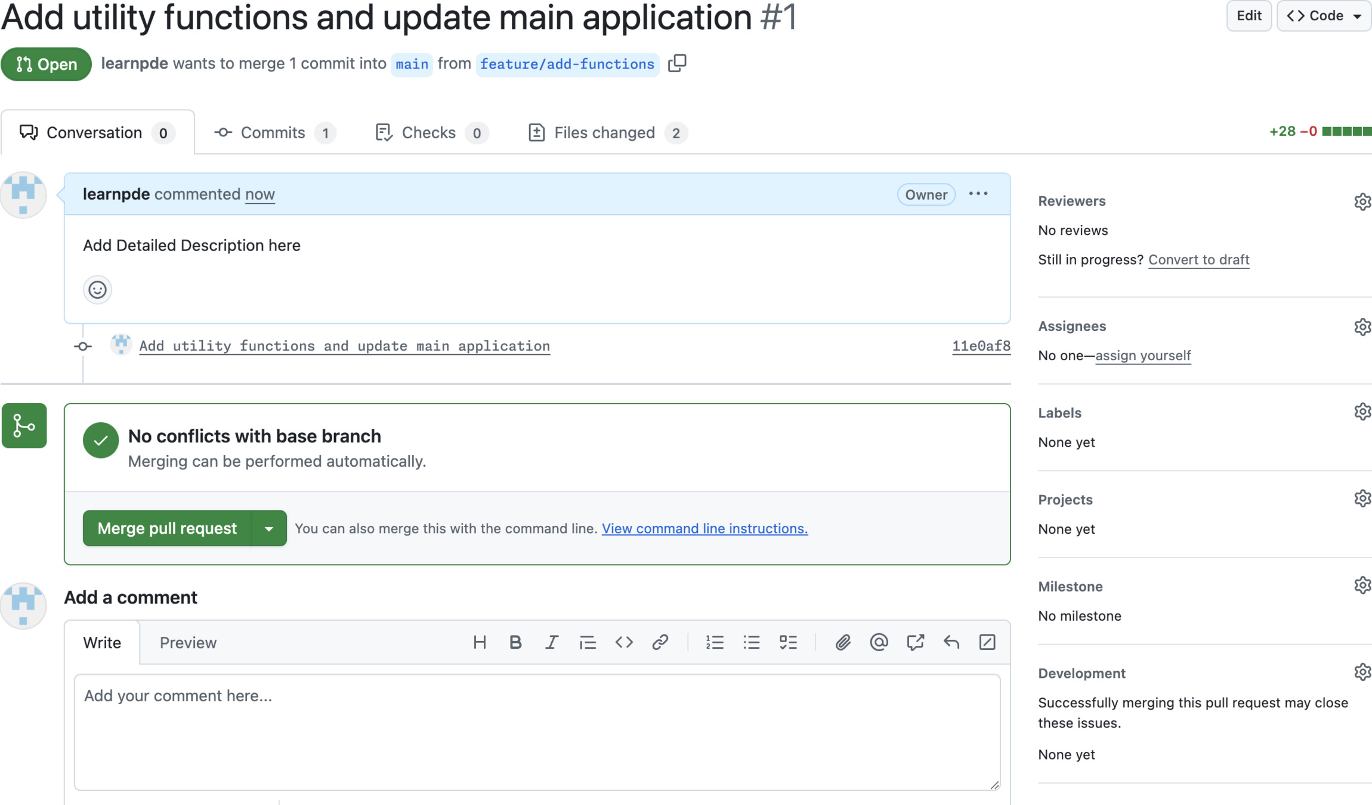Screen dimensions: 1372x805
Task: Click the emoji reaction smiley icon
Action: click(x=97, y=290)
